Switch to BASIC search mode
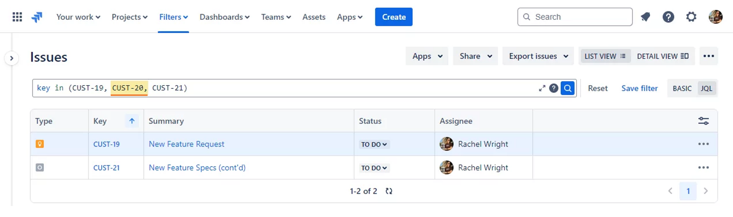This screenshot has height=217, width=733. [682, 88]
